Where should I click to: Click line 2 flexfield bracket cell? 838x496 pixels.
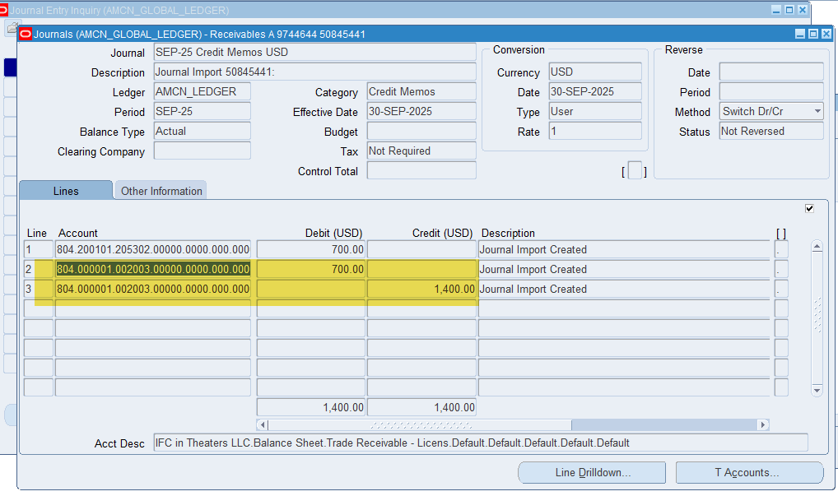point(781,269)
